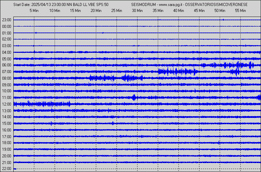Viewport: 261px width, 172px height.
Task: Click the 23:00 row label
Action: 7,20
